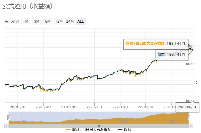The height and width of the screenshot is (133, 201).
Task: Grab the left navigator range handle
Action: (x=9, y=118)
